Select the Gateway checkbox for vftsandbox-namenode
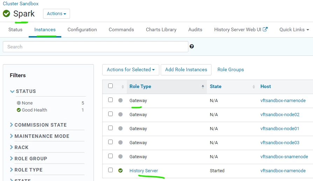The image size is (313, 181). coord(110,100)
